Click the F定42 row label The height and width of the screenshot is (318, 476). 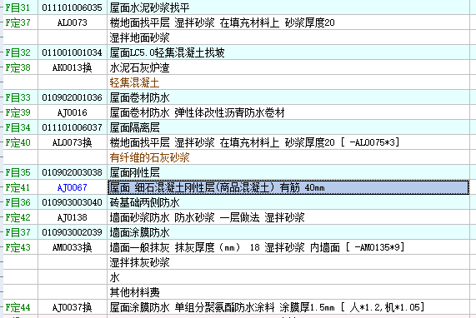18,217
